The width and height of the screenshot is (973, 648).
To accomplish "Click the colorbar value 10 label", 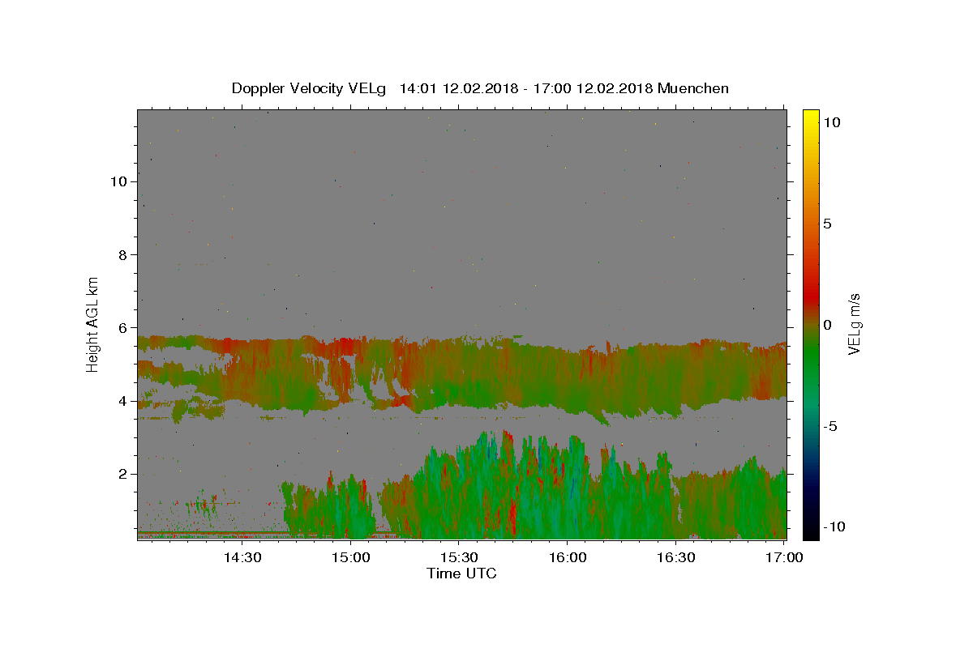I will [831, 122].
